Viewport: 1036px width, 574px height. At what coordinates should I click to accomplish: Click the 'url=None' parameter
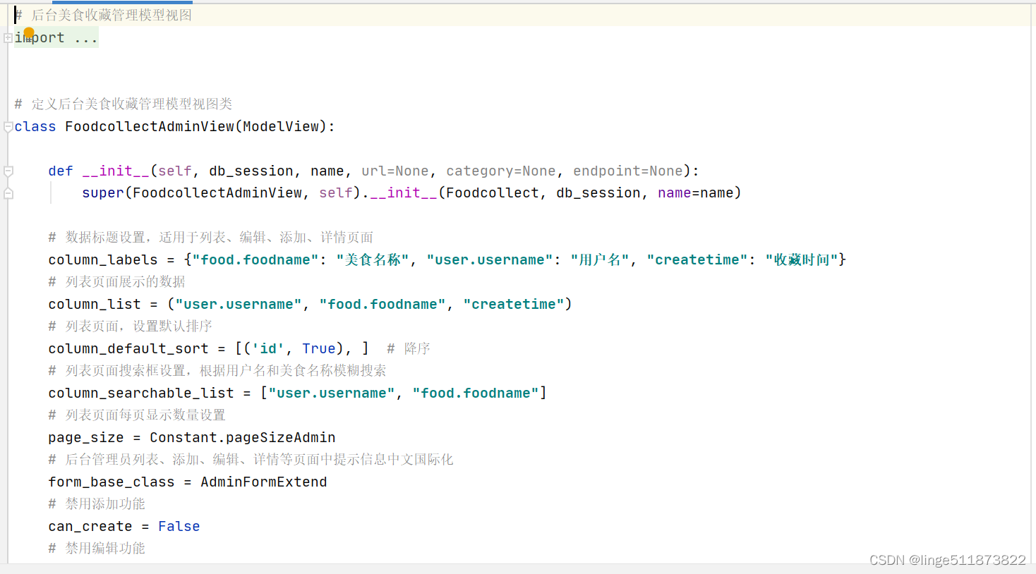pyautogui.click(x=395, y=171)
